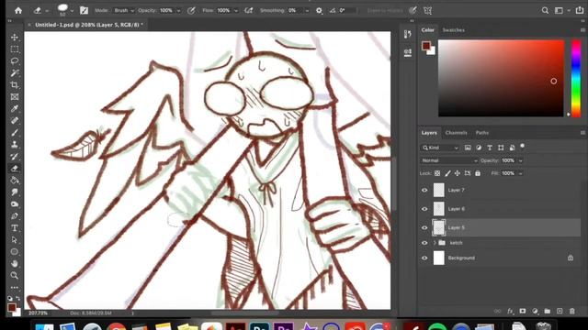Hide the Background layer eye icon
Viewport: 588px width, 330px height.
click(424, 258)
